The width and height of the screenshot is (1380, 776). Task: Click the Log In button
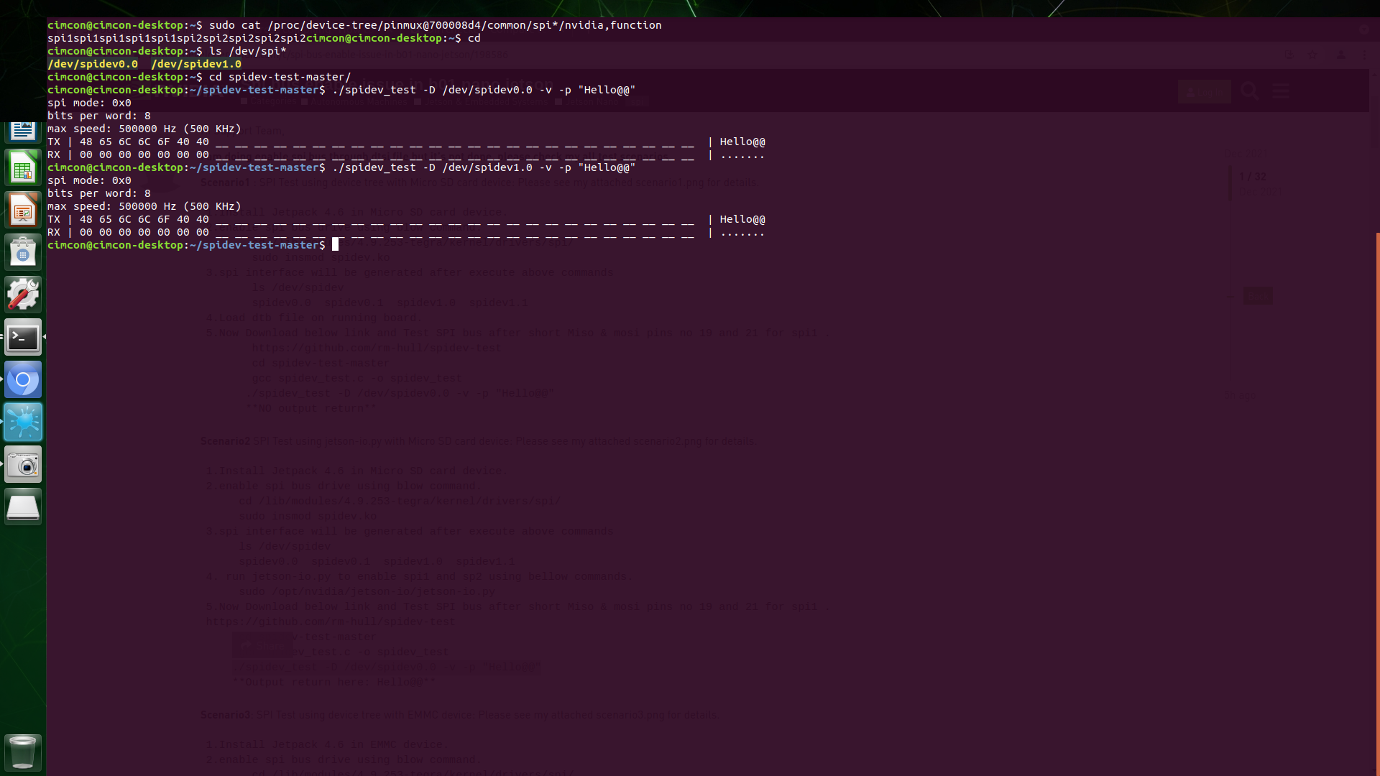click(1204, 92)
